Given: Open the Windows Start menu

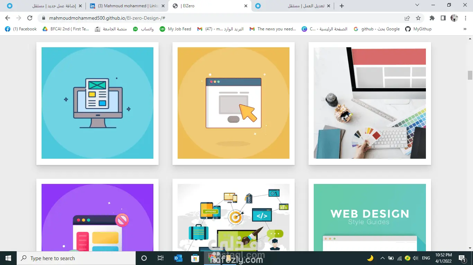Looking at the screenshot, I should click(8, 258).
